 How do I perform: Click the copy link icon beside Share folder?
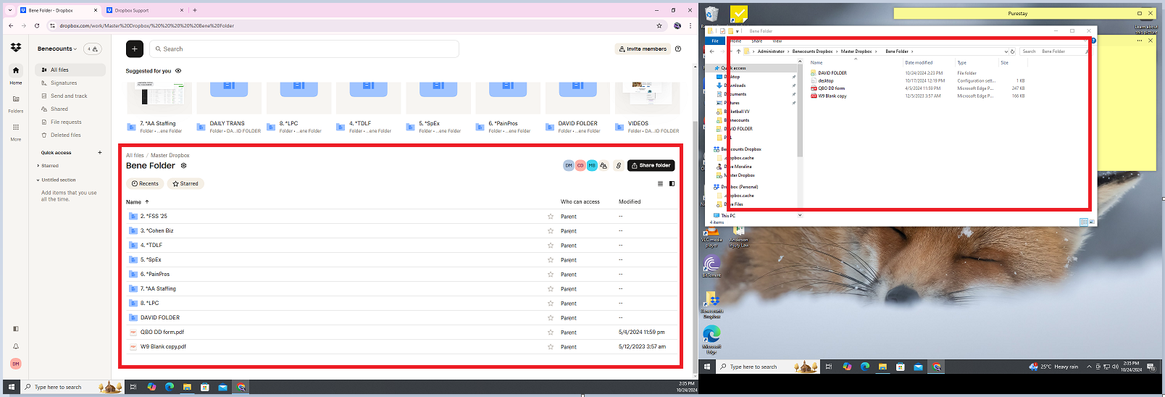[618, 166]
